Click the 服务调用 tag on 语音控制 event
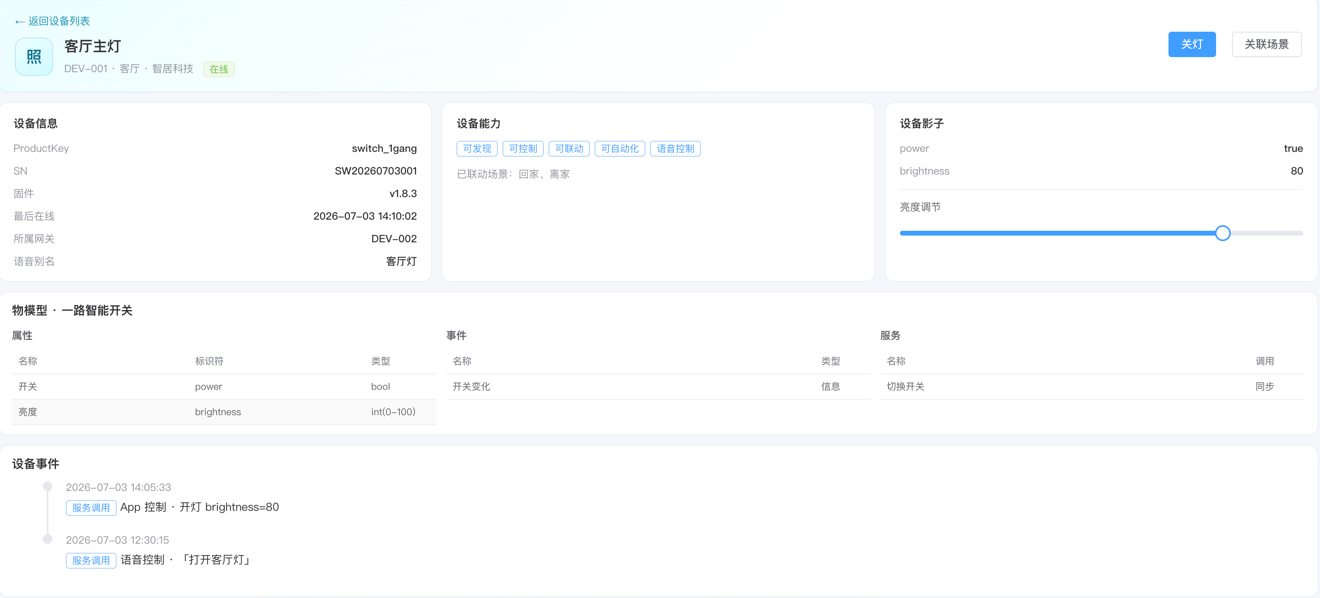This screenshot has width=1320, height=598. (91, 561)
